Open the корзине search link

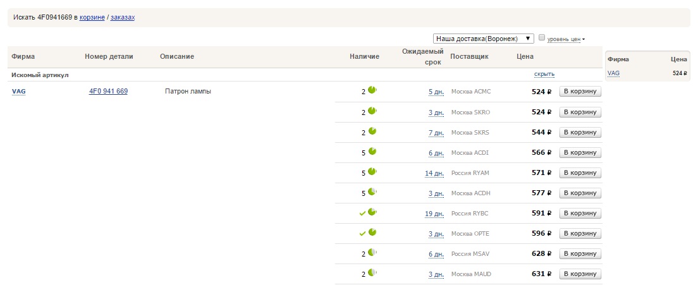point(92,17)
